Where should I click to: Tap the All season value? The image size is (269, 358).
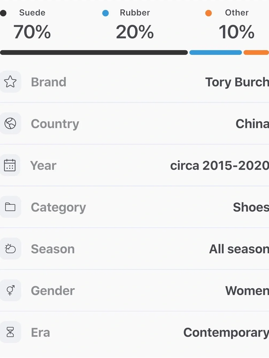pos(239,249)
